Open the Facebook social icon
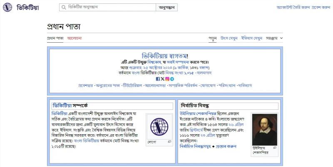Screen dimensions: 333x167 point(158,79)
